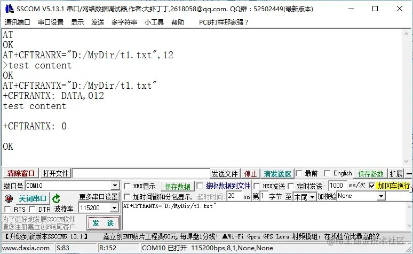Click the S:83 sent counter
This screenshot has height=254, width=413.
tap(63, 248)
